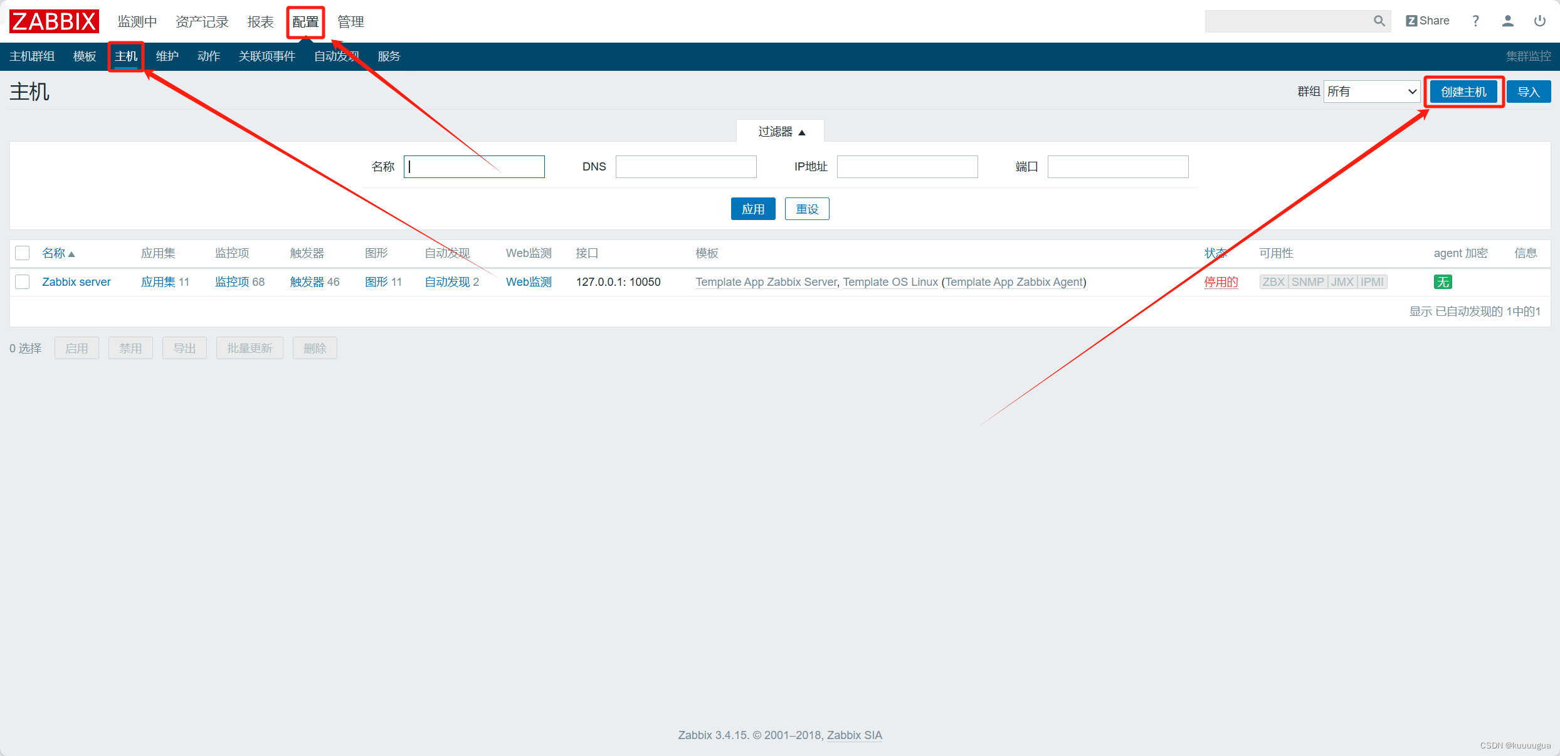Apply the filter with 应用
Viewport: 1560px width, 756px height.
pyautogui.click(x=753, y=209)
